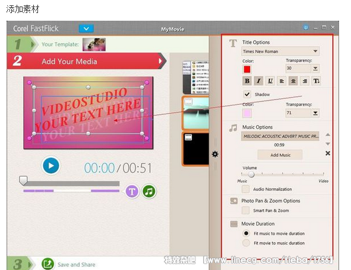Click the Add Music button
Screen dimensions: 351x270
280,155
